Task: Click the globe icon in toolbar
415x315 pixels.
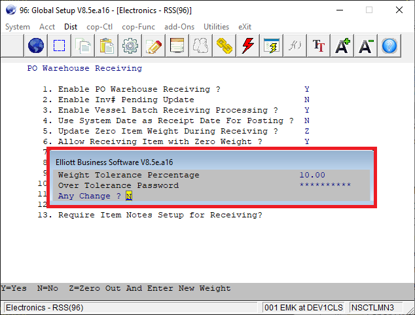Action: tap(36, 46)
